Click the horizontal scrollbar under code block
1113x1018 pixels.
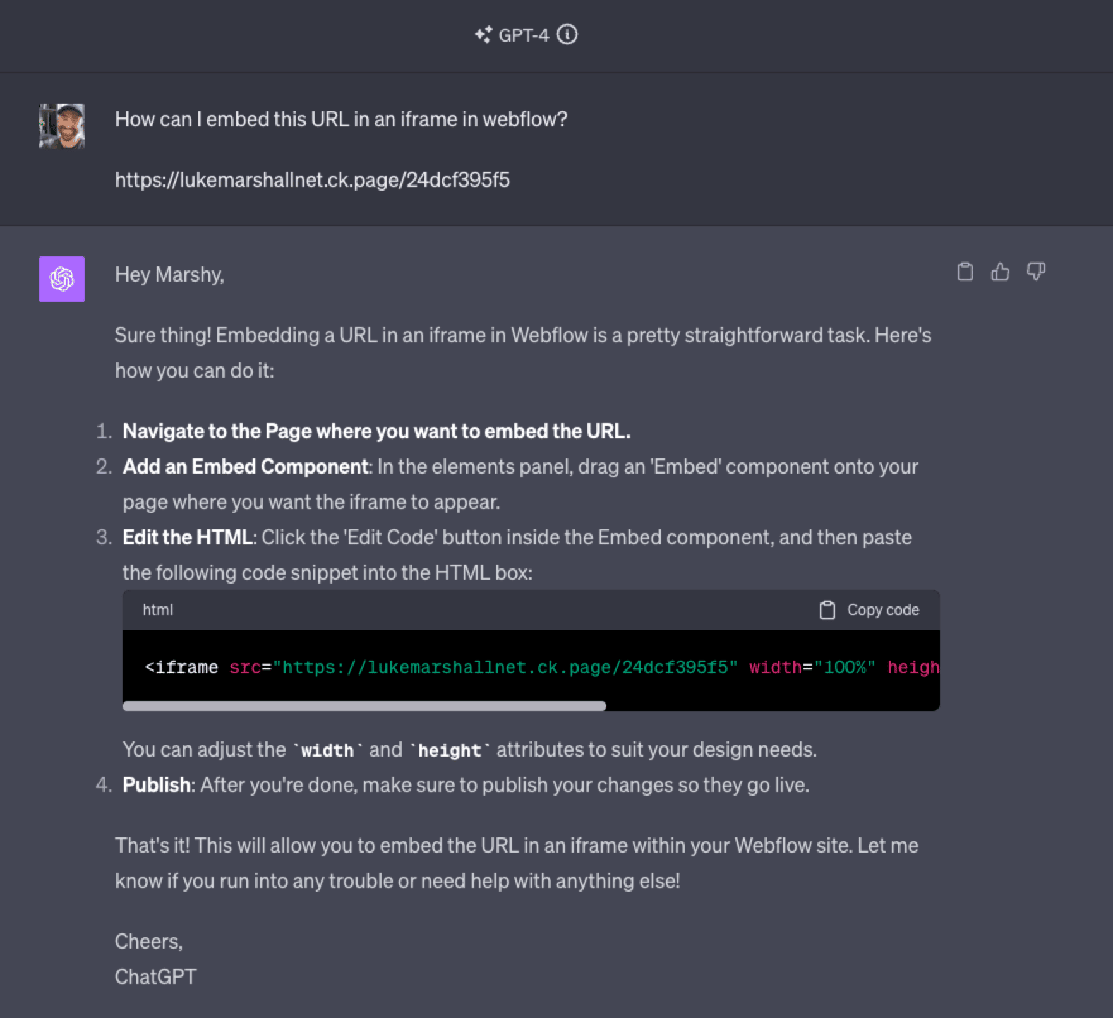[x=364, y=706]
